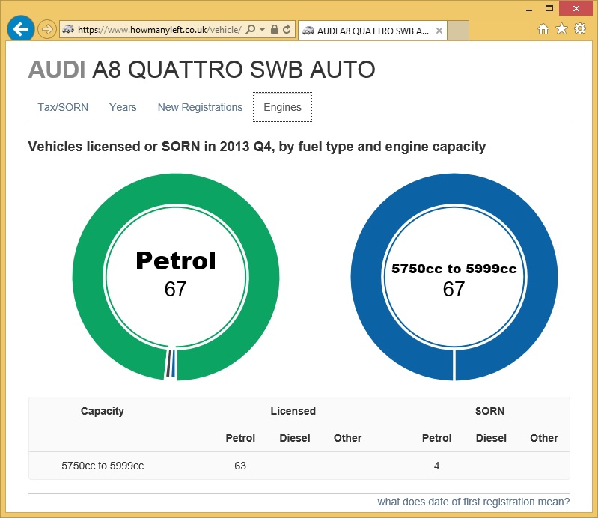Select the Engines tab
This screenshot has height=518, width=598.
tap(283, 107)
